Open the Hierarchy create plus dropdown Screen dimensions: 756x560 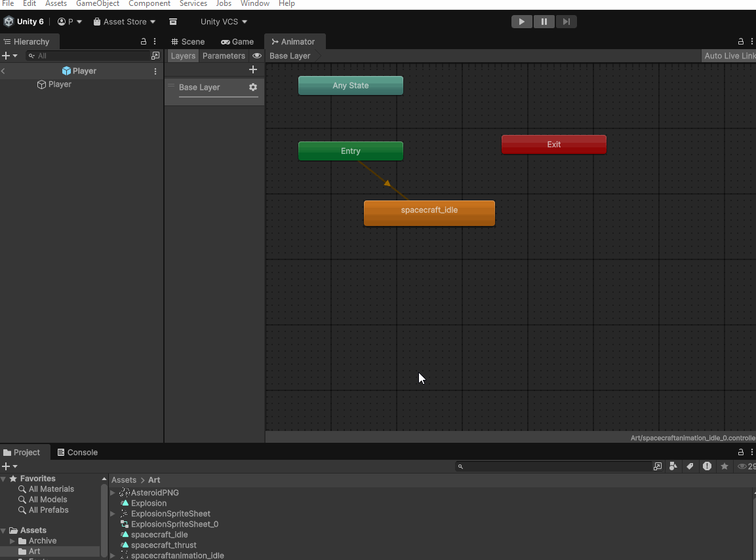click(x=10, y=56)
